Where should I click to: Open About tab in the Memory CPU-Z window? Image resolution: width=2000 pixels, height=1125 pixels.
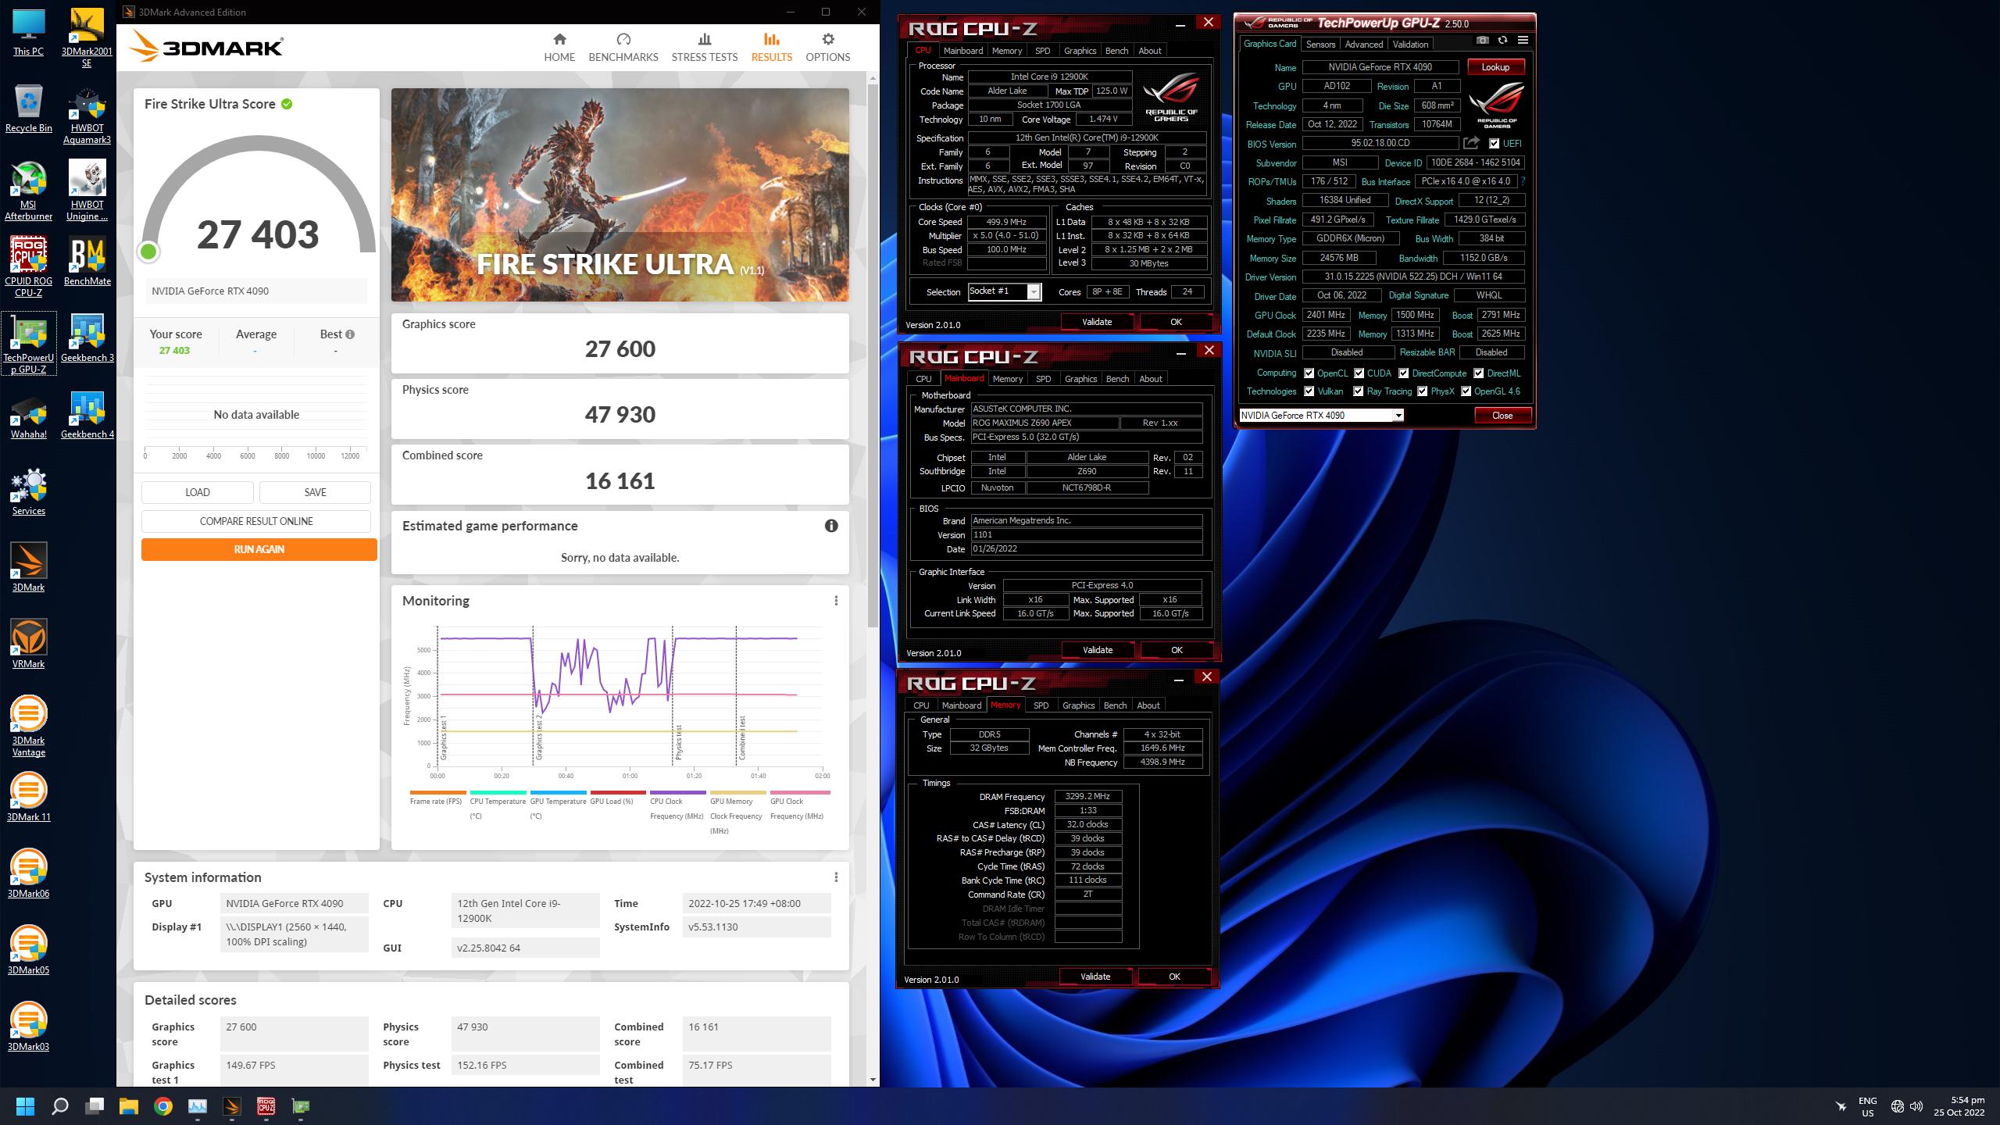point(1148,705)
